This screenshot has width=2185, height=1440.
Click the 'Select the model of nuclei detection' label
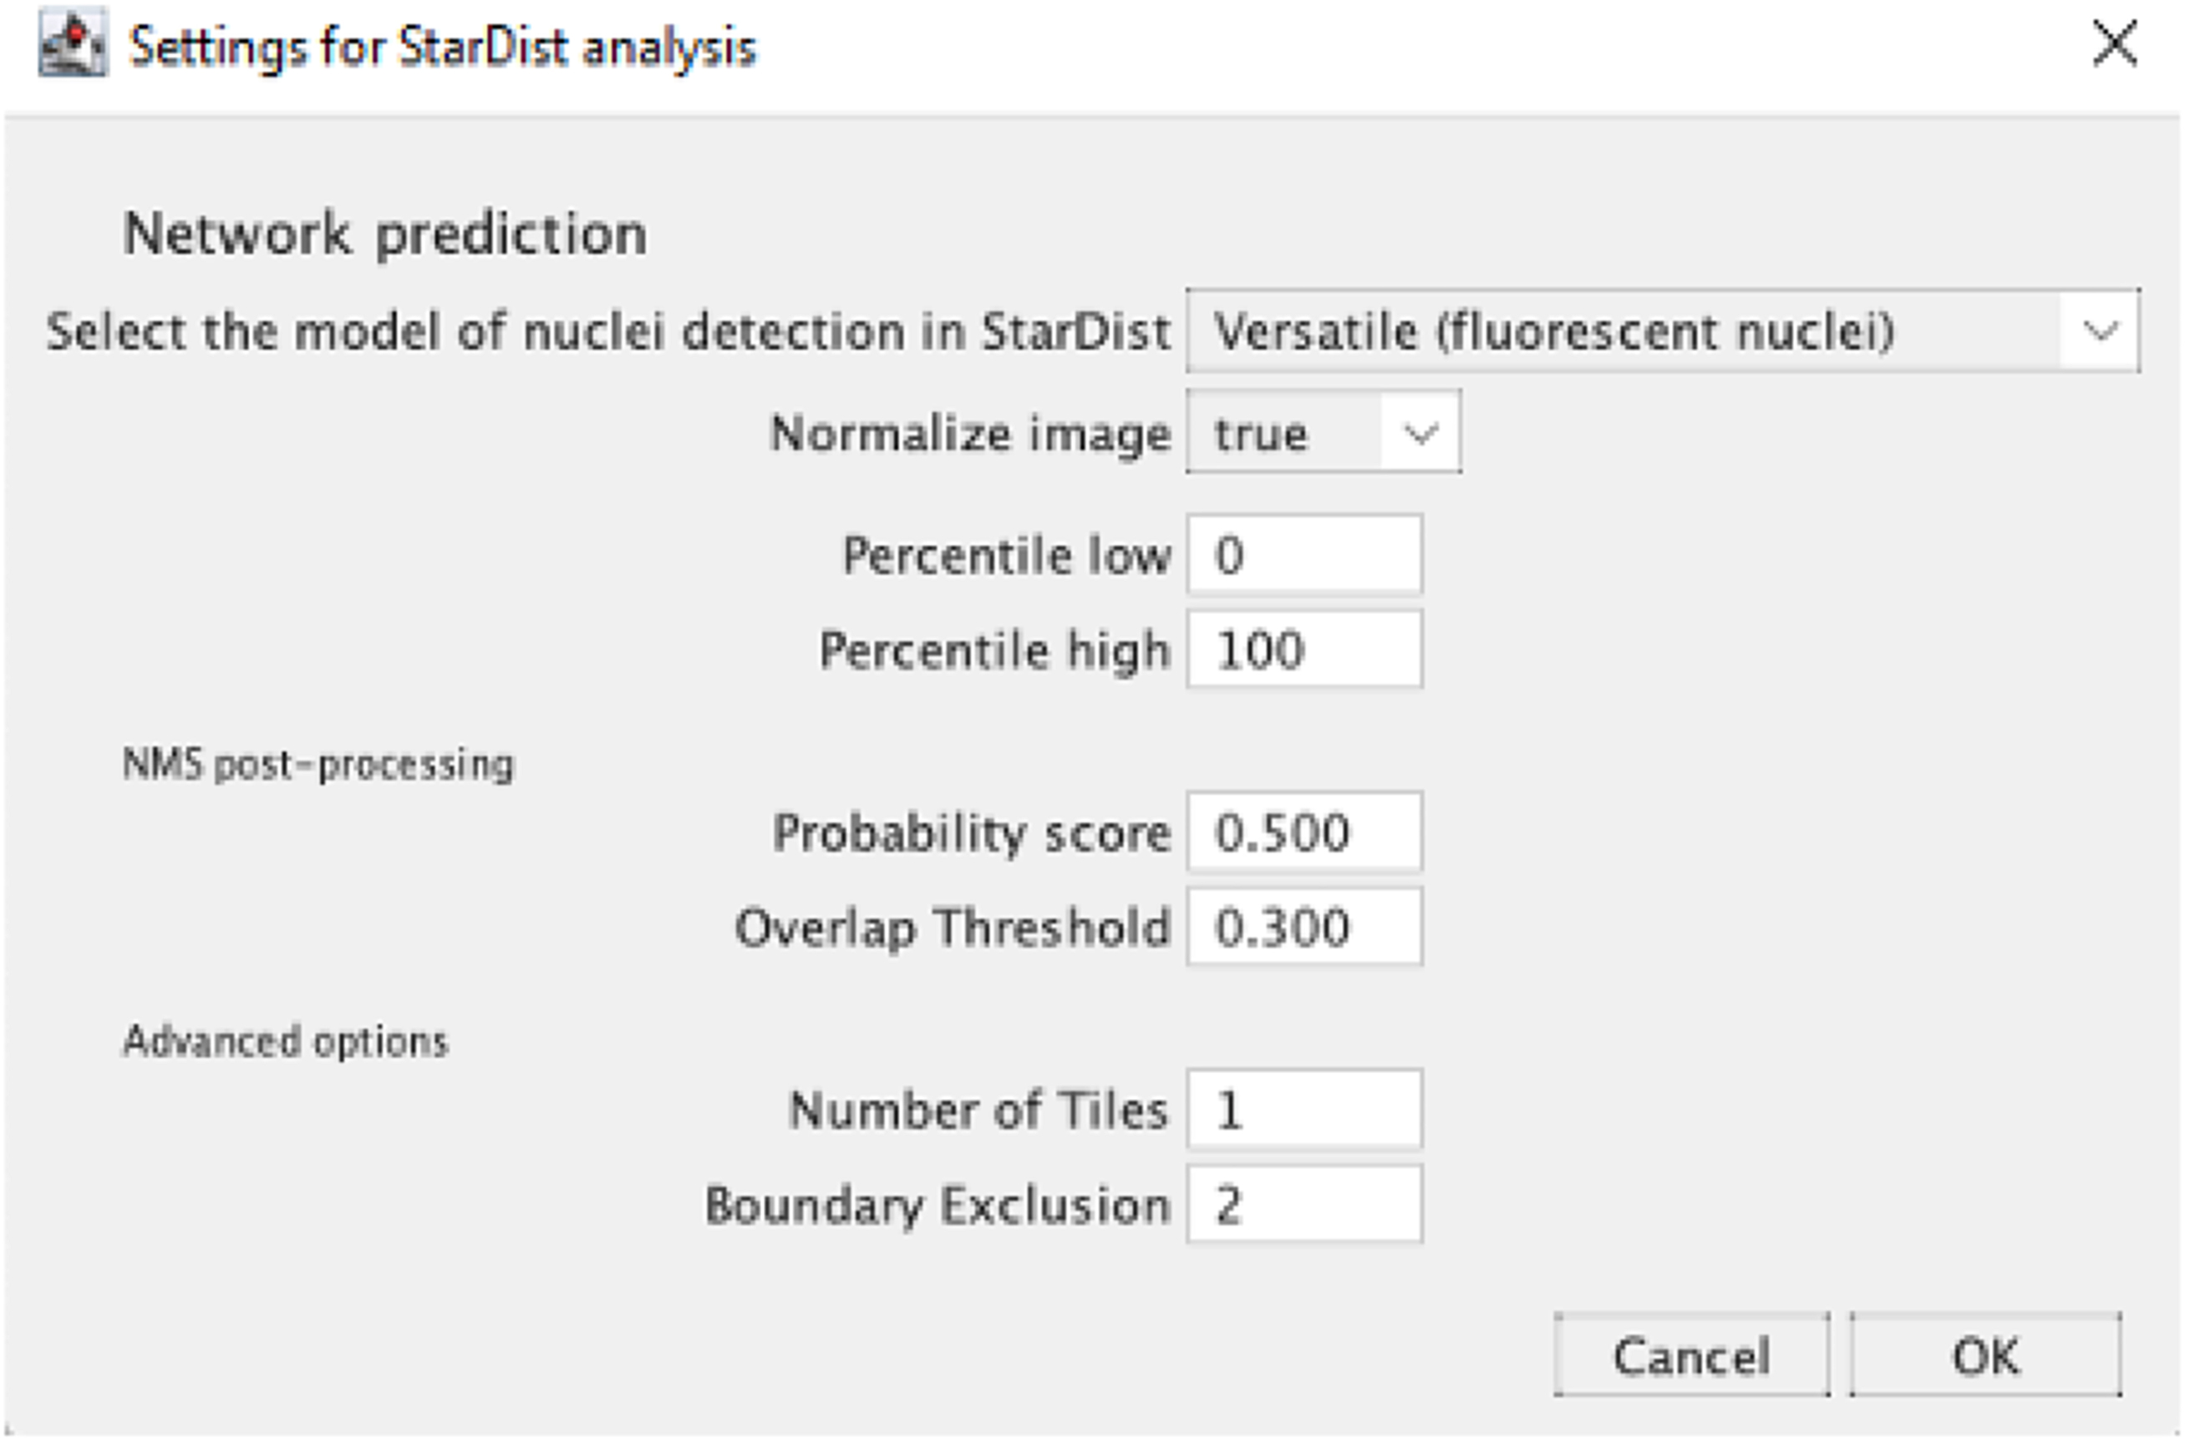pyautogui.click(x=607, y=332)
